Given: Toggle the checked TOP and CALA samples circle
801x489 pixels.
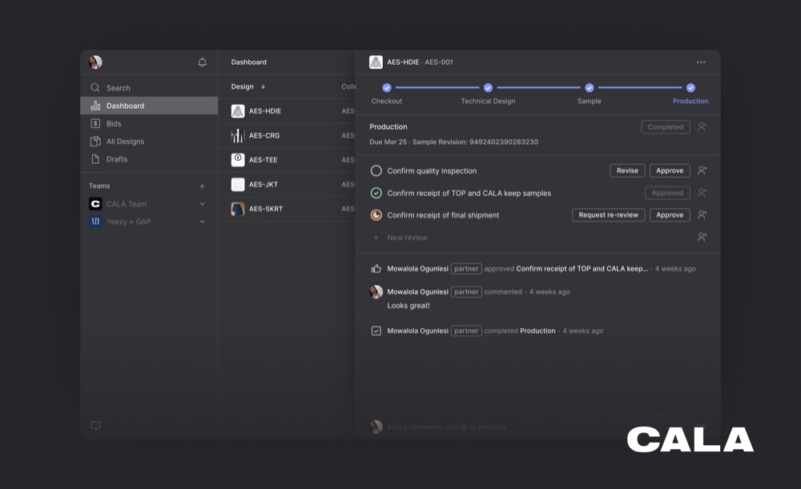Looking at the screenshot, I should [376, 193].
